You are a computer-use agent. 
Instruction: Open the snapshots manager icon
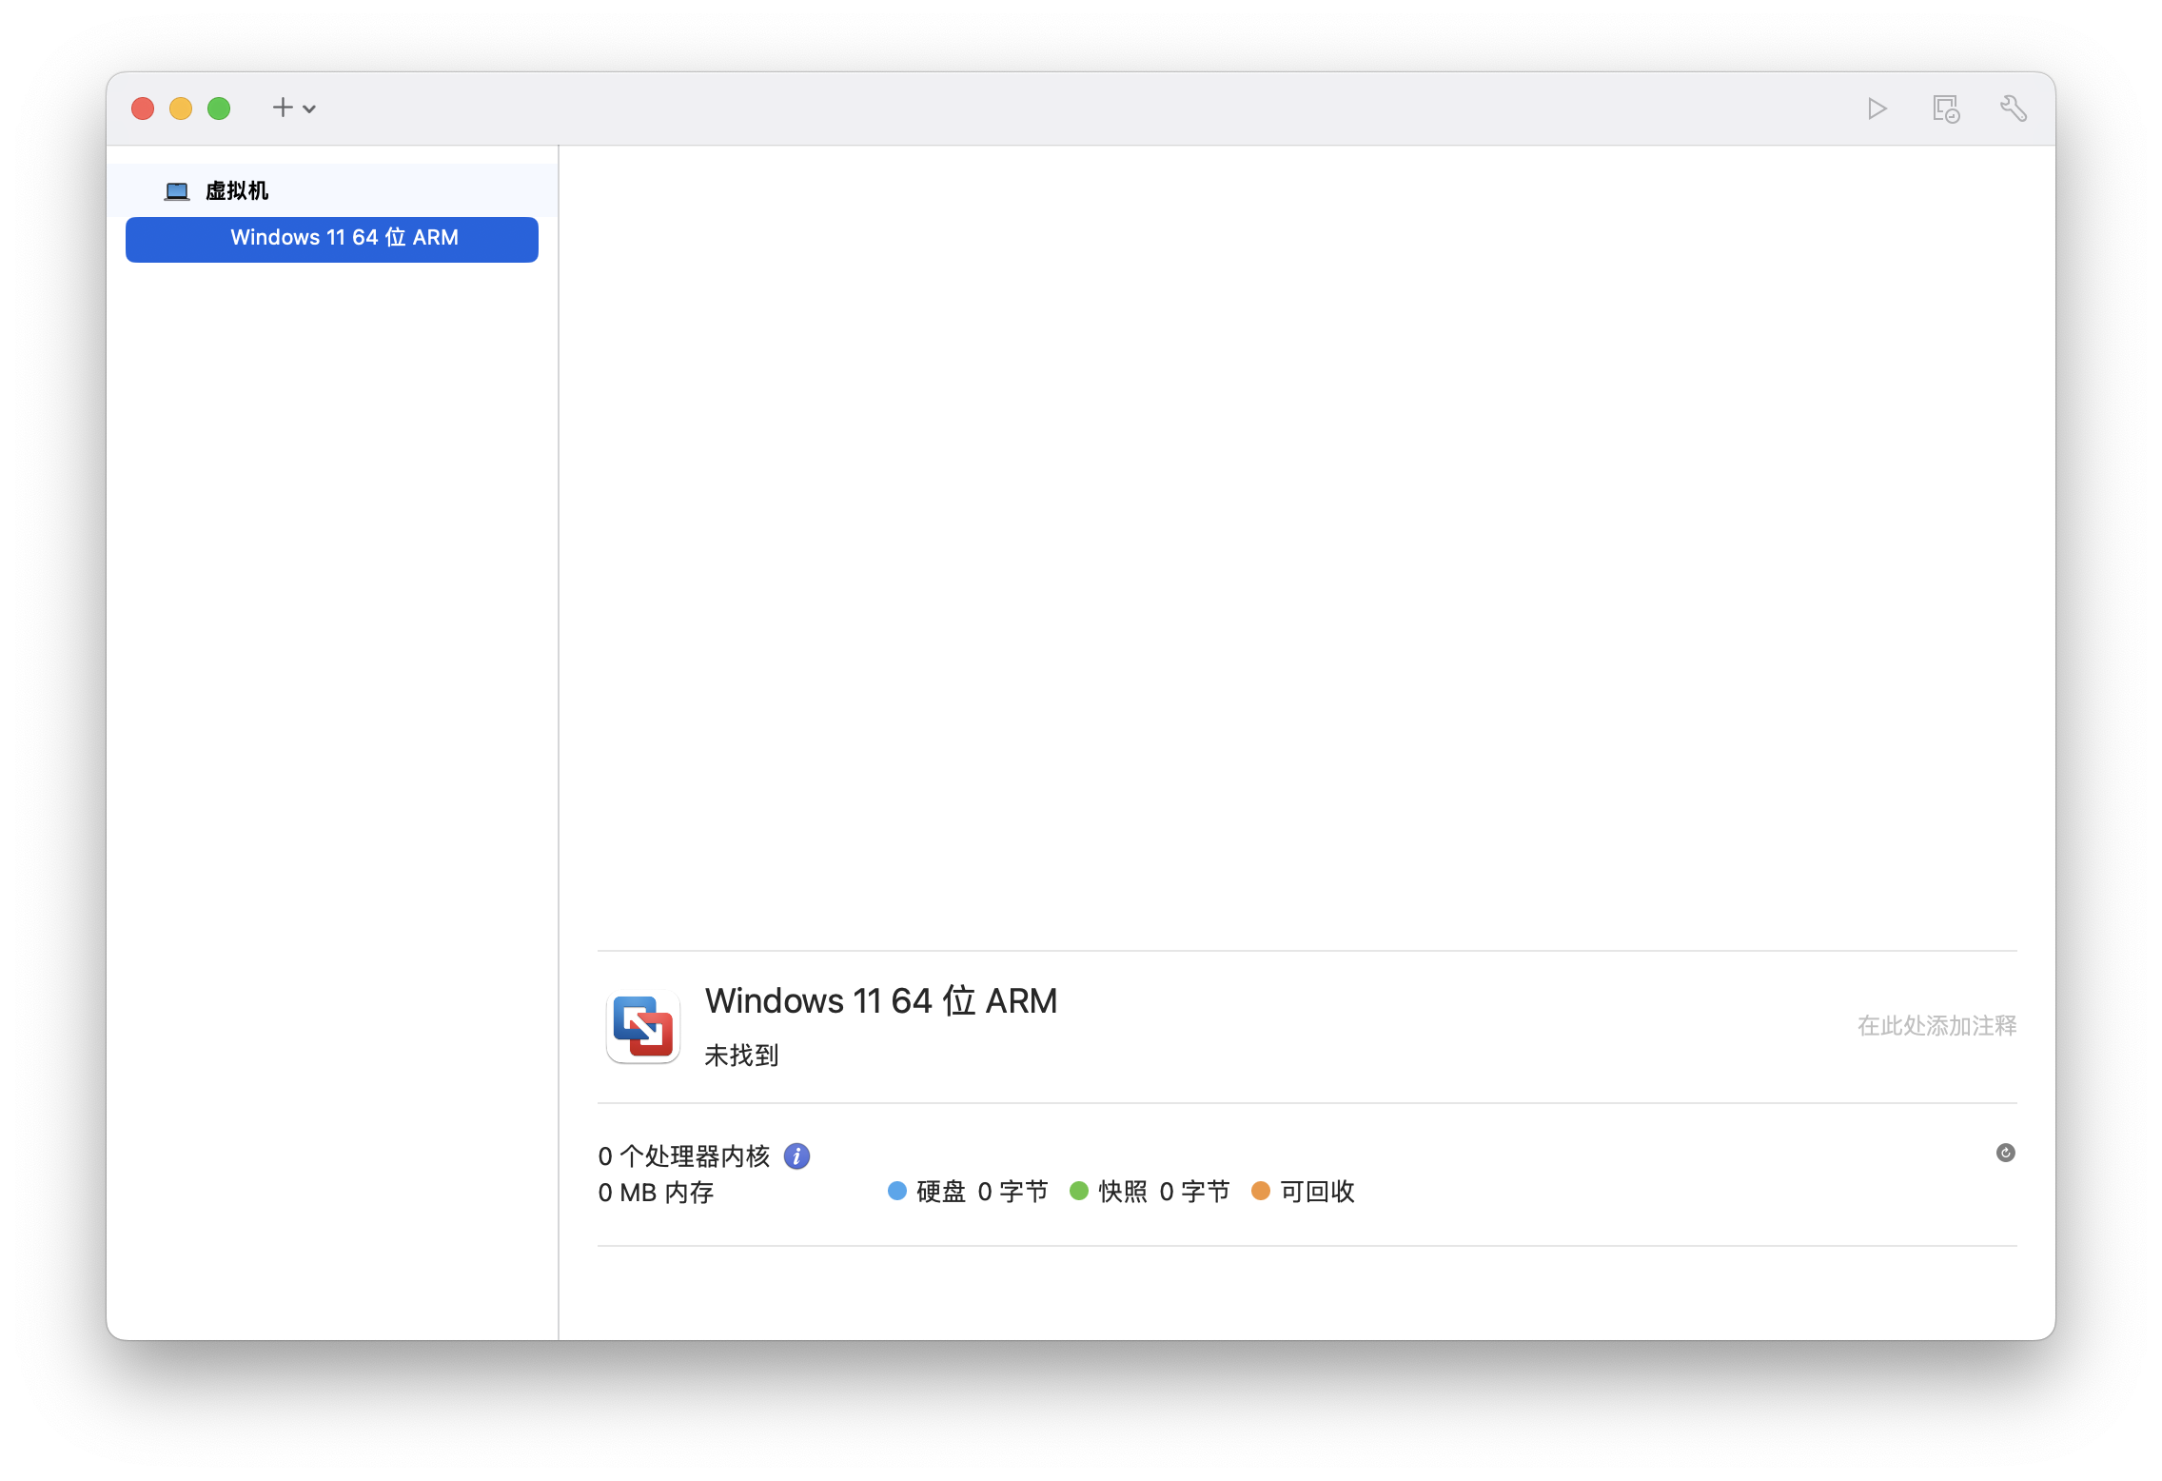1945,109
